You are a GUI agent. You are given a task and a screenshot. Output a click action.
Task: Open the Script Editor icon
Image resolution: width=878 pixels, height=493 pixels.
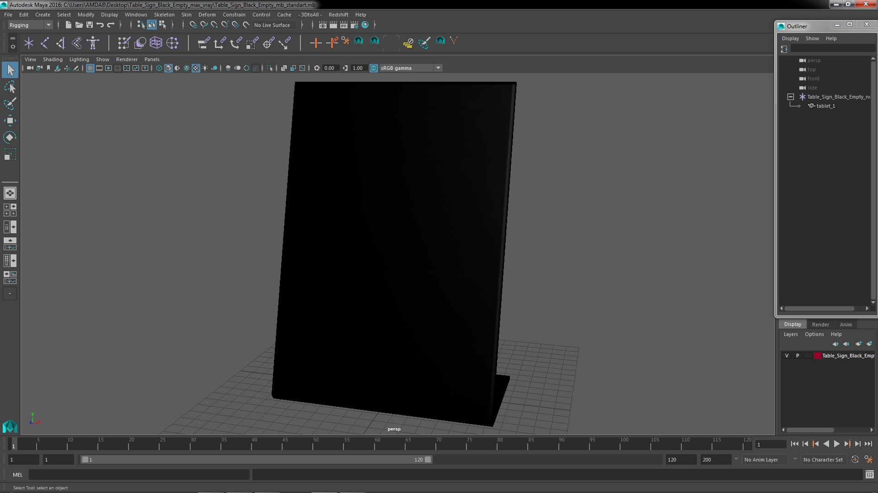(x=869, y=475)
